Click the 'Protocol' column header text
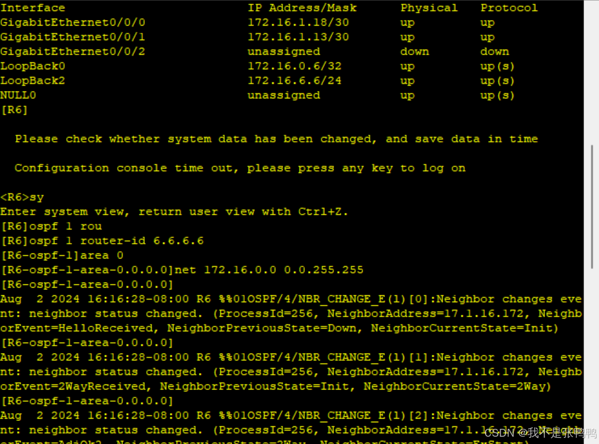 click(509, 8)
